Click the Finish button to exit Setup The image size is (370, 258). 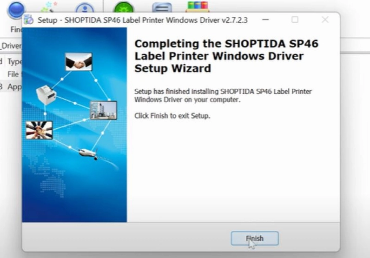tap(255, 238)
